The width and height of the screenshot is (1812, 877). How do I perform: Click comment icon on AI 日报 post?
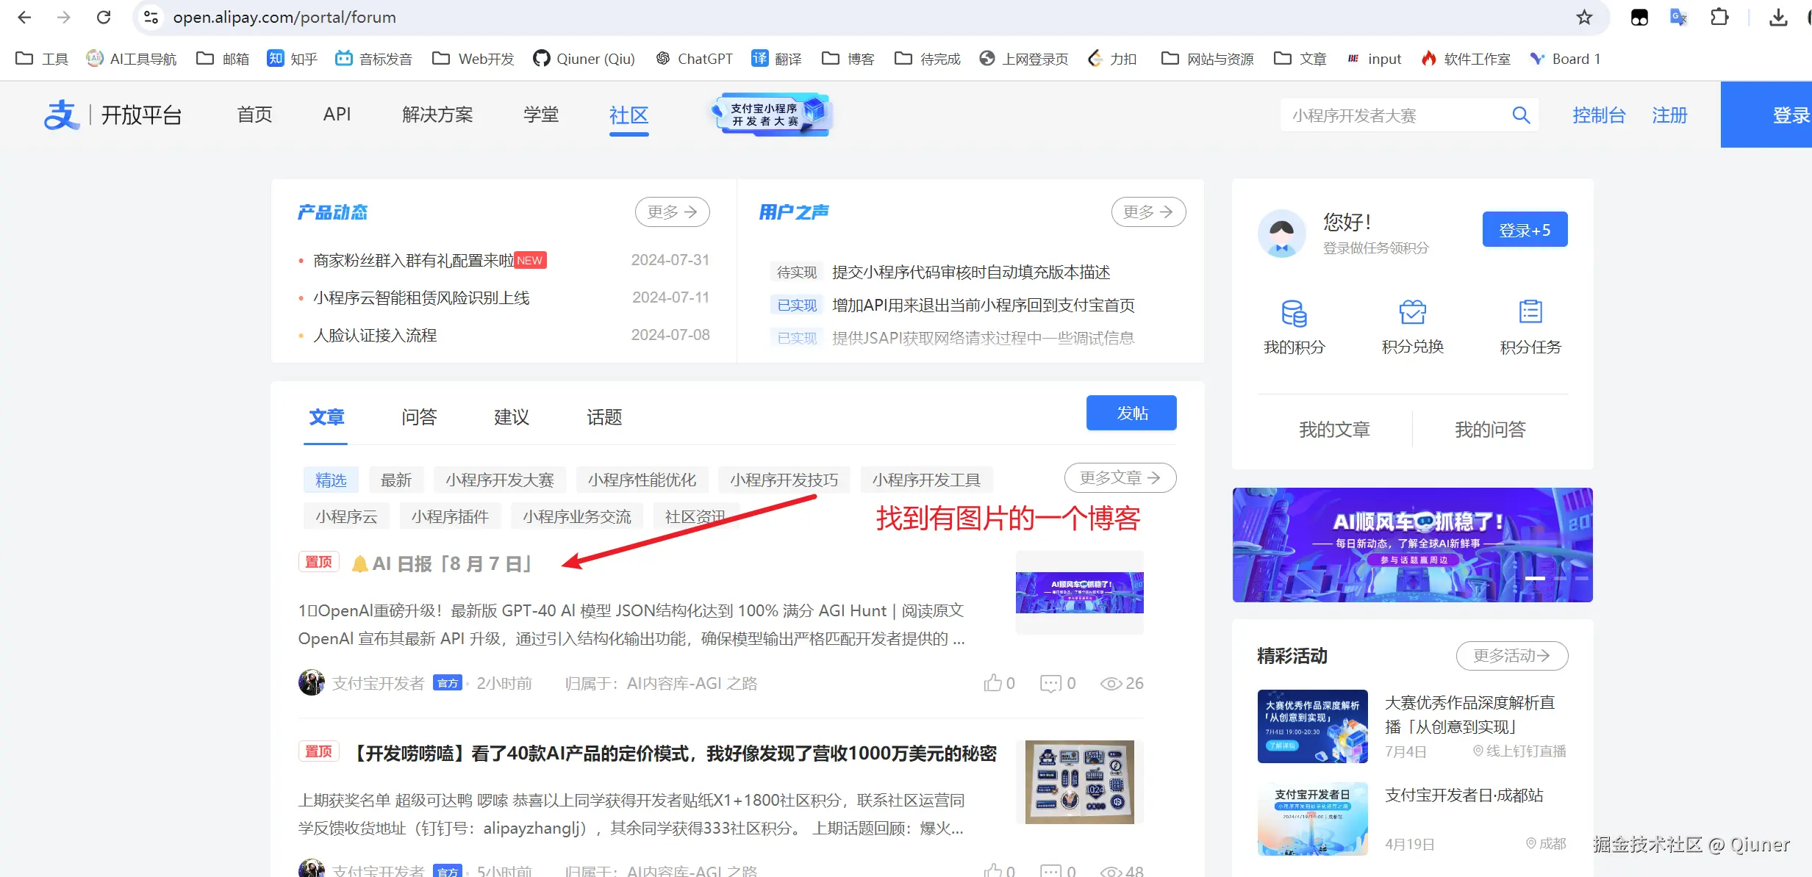1050,683
